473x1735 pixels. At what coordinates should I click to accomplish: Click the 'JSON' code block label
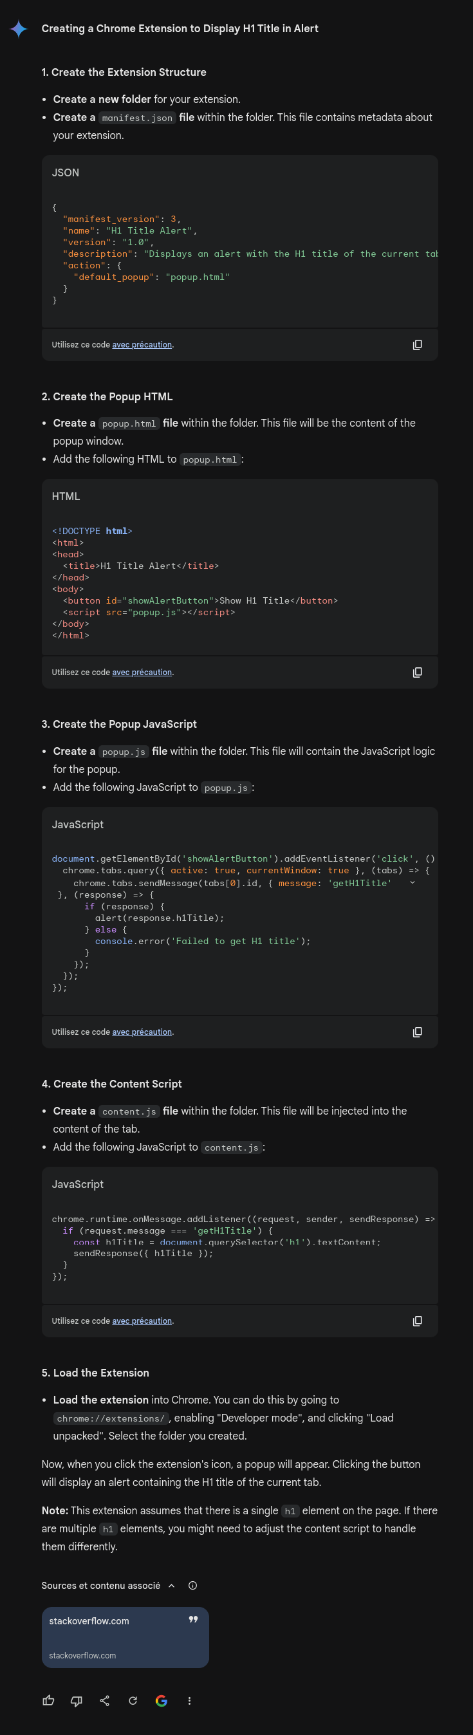[x=66, y=172]
